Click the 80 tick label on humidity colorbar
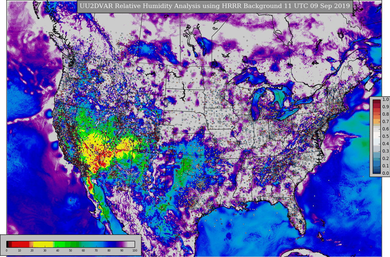Image resolution: width=390 pixels, height=257 pixels. pos(109,251)
